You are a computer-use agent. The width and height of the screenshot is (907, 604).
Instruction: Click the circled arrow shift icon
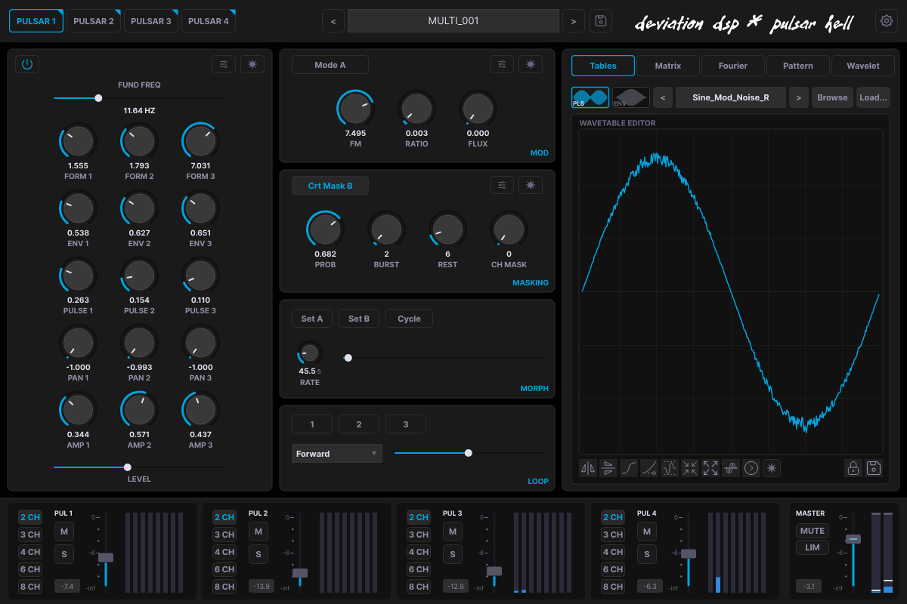coord(751,468)
